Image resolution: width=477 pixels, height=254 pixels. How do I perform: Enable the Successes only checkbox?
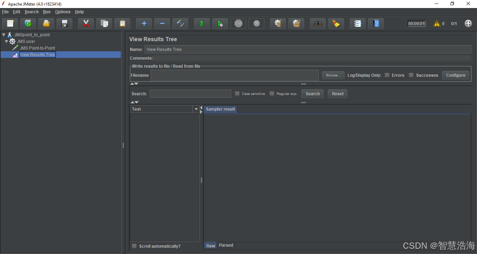click(x=411, y=75)
